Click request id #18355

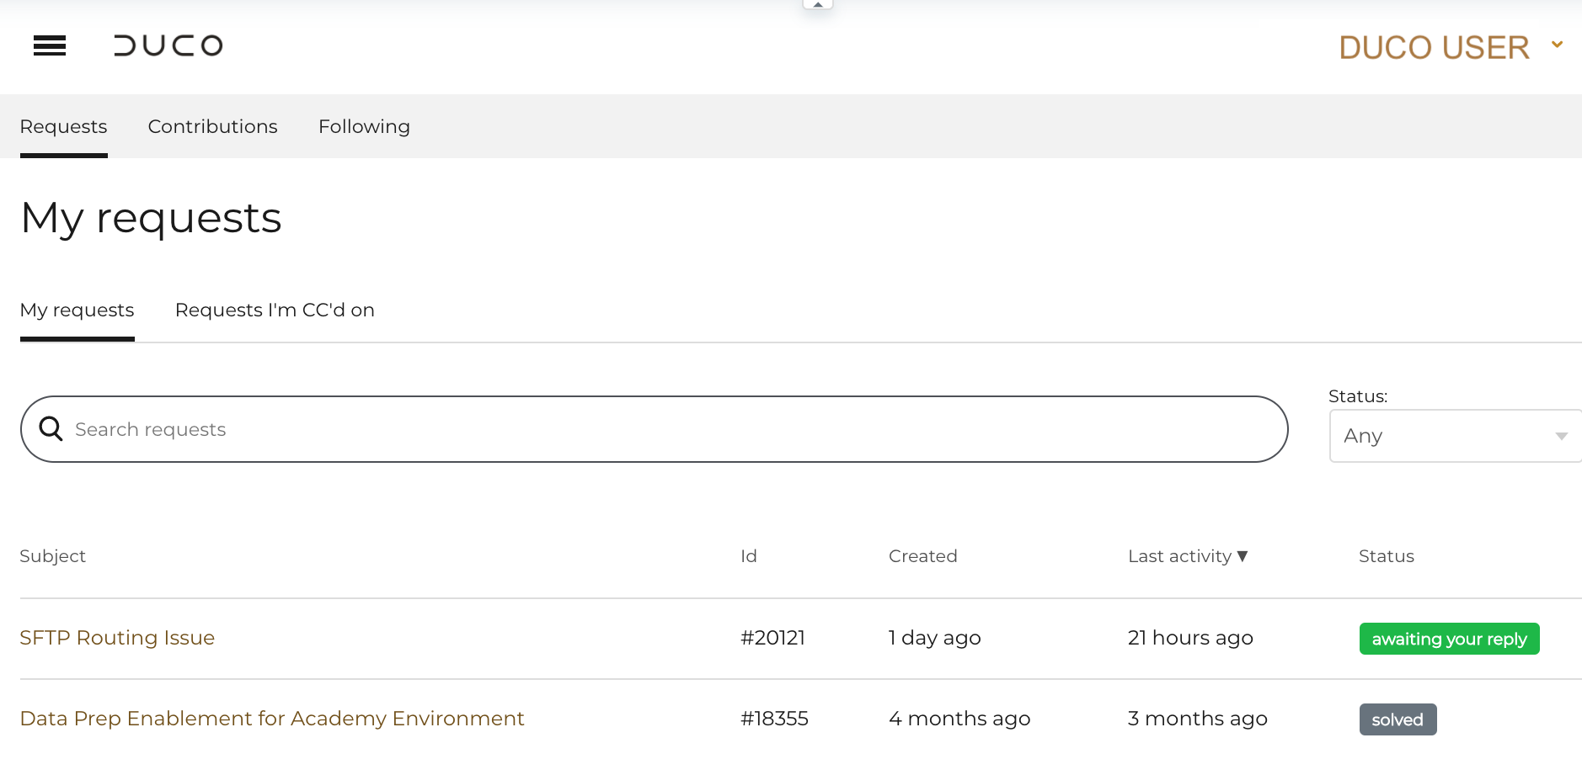[x=775, y=719]
